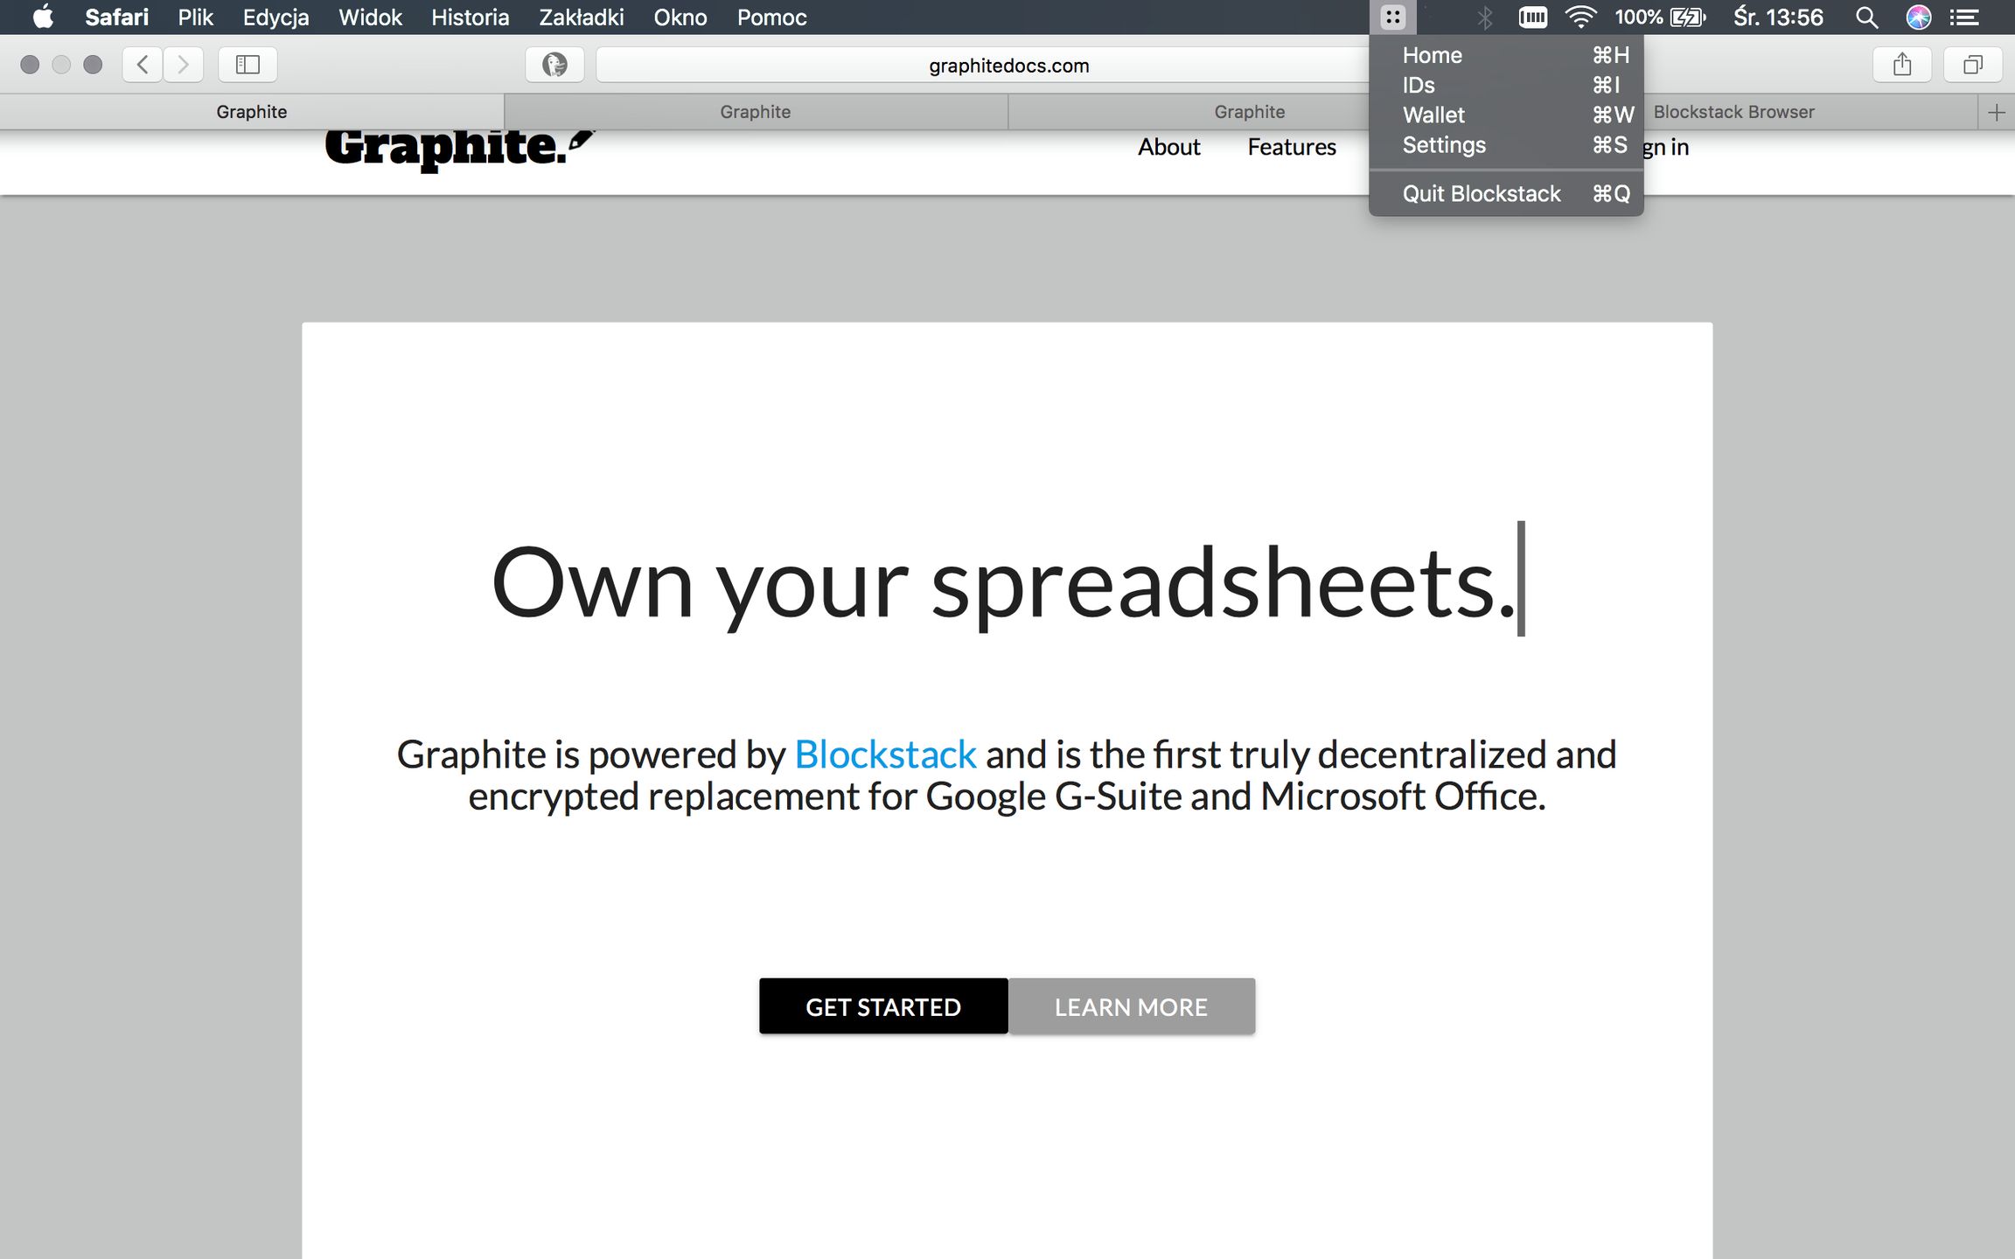Open the Blockstack hyperlink
The width and height of the screenshot is (2015, 1259).
885,754
